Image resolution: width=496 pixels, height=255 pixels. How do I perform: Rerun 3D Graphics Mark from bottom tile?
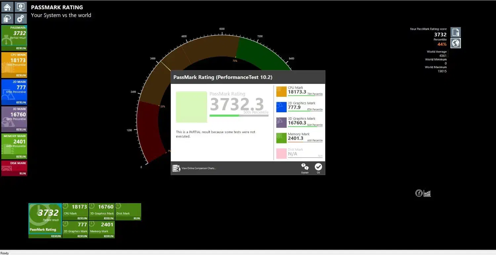108,218
